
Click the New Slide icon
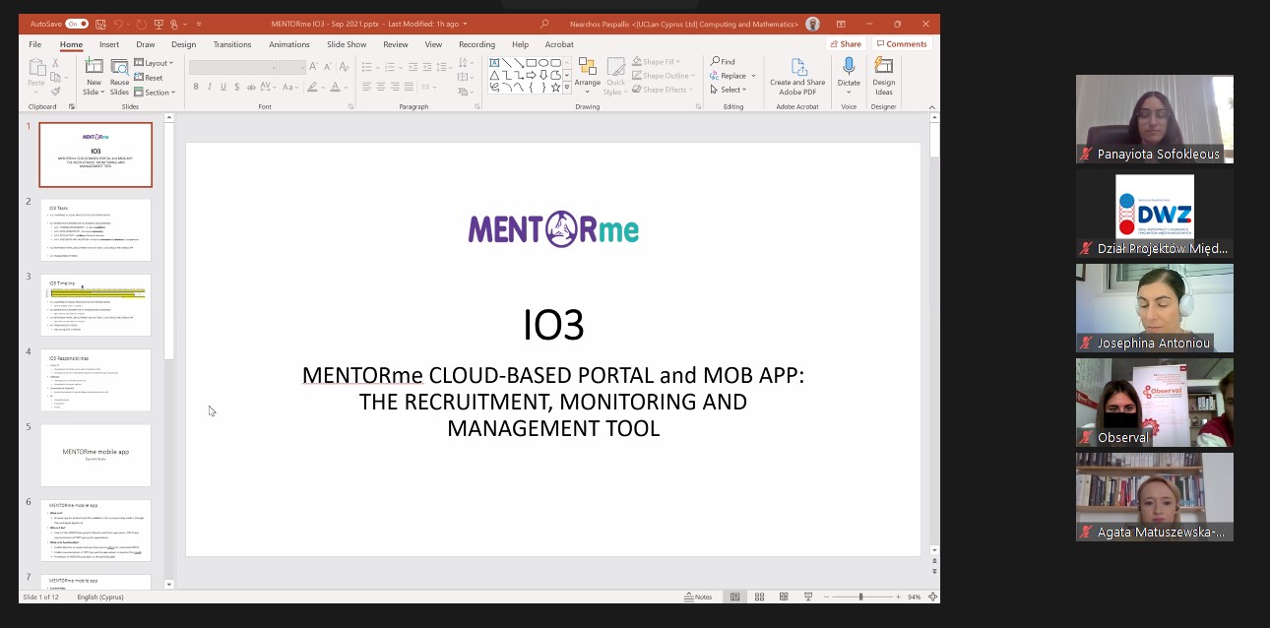(95, 66)
